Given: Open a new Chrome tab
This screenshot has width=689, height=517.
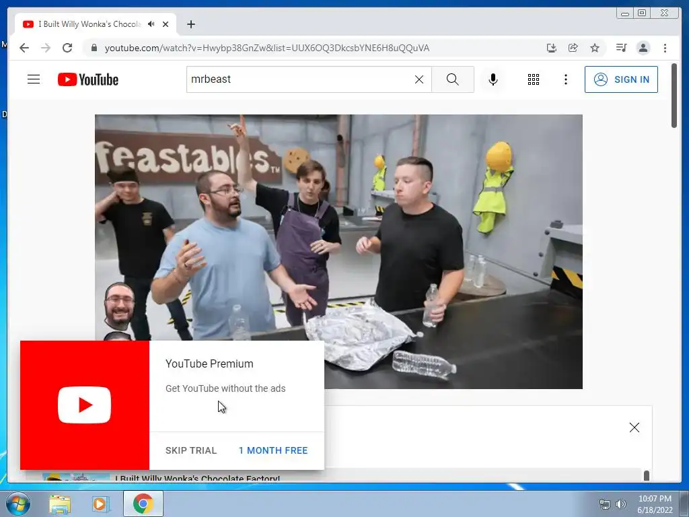Looking at the screenshot, I should [x=190, y=24].
